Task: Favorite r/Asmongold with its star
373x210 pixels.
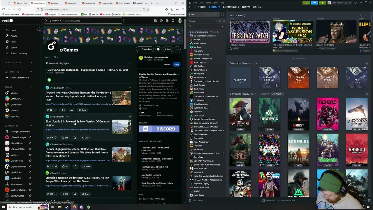Action: click(30, 184)
